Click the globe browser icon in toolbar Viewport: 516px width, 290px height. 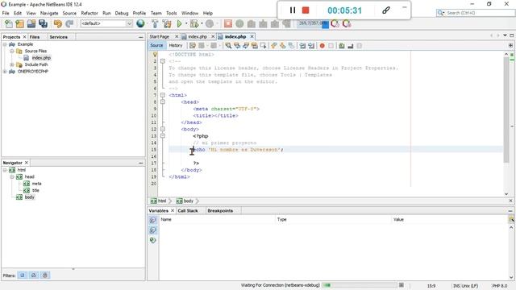click(140, 23)
